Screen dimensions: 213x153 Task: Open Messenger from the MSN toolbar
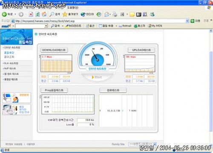(139, 26)
